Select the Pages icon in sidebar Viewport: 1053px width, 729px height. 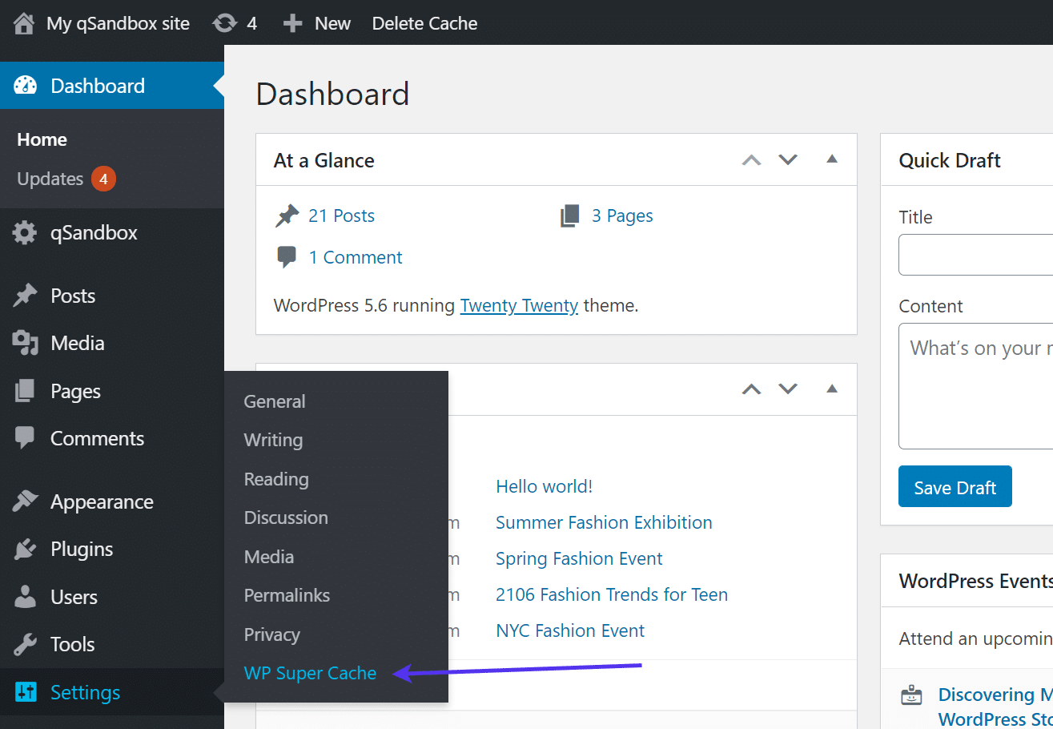26,390
